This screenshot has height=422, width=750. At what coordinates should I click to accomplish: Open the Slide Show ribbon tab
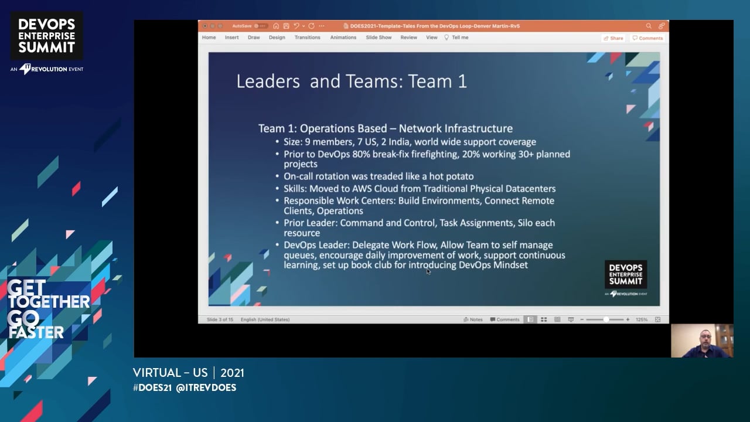[x=379, y=38]
